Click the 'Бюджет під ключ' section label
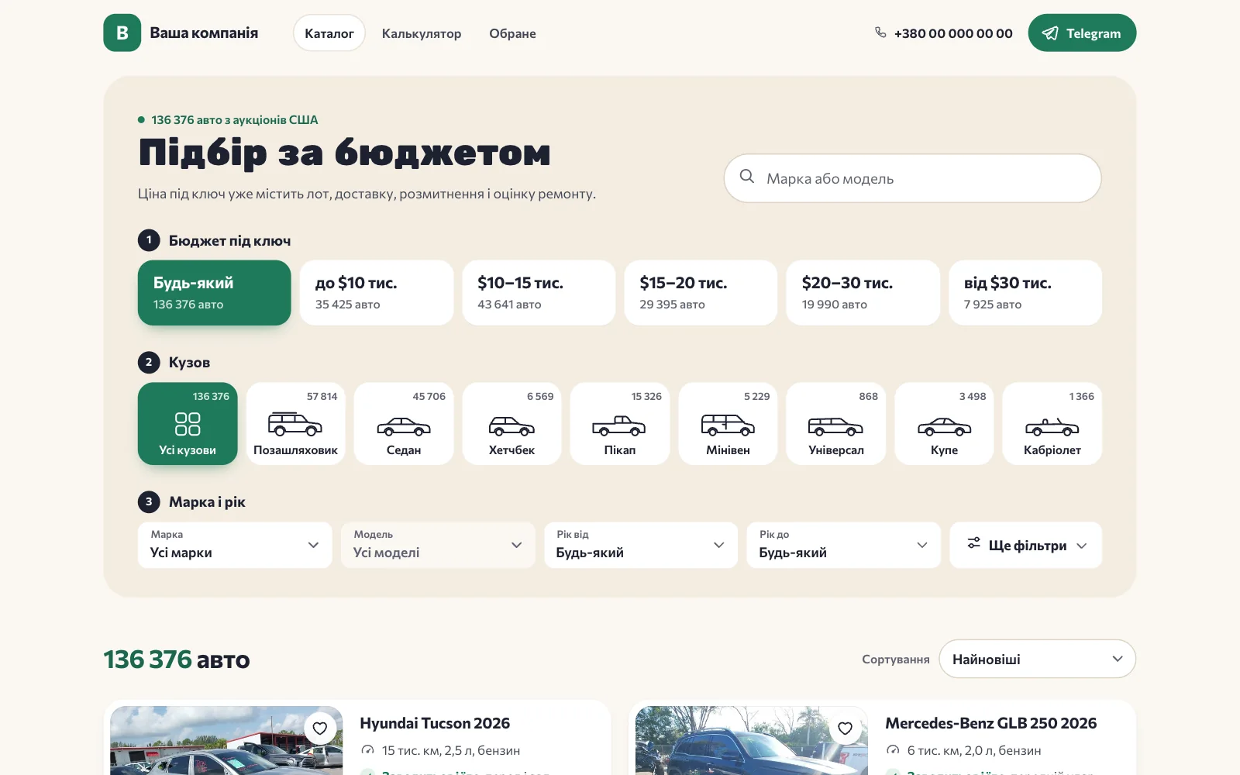The width and height of the screenshot is (1240, 775). 230,240
